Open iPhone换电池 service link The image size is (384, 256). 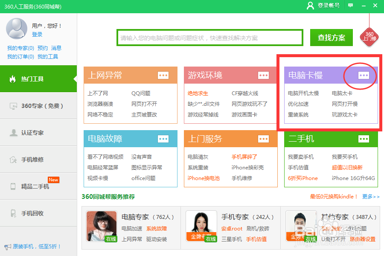point(204,178)
